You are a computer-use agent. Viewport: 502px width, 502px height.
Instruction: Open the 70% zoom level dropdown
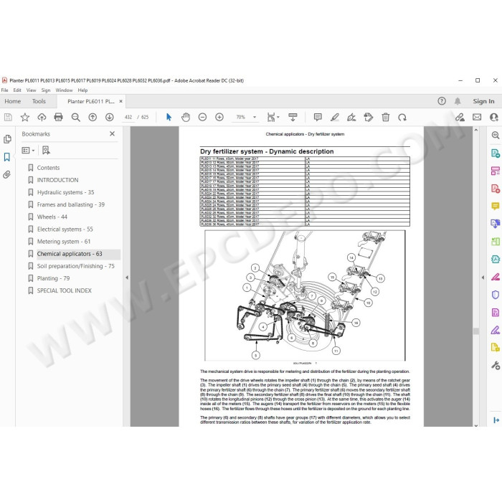click(255, 117)
